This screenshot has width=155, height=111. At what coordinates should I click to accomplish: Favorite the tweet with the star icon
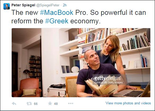coord(50,103)
